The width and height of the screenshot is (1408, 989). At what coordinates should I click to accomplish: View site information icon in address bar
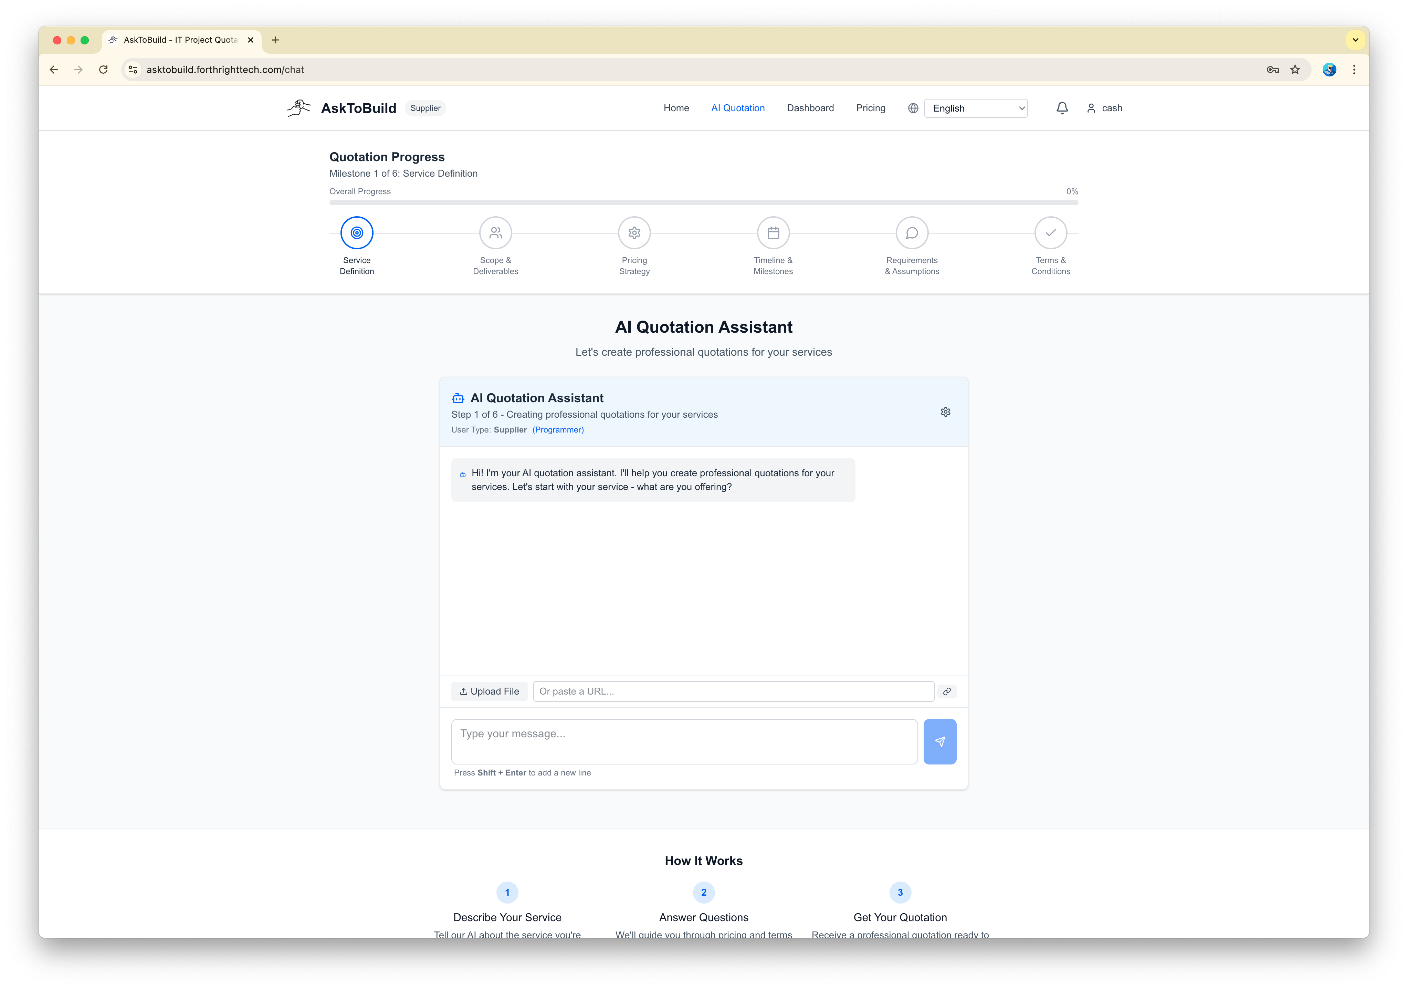(x=133, y=70)
